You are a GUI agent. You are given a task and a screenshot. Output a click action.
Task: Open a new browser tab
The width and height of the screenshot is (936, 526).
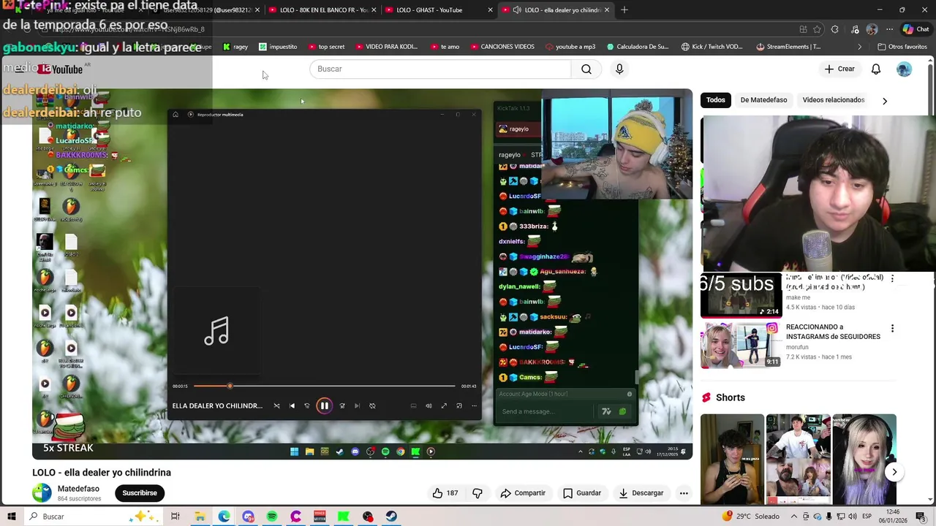point(624,10)
